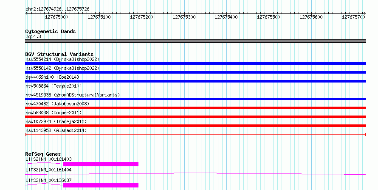378x190 pixels.
Task: Open variant nsv1072974 (Thareja2015) label
Action: click(56, 121)
